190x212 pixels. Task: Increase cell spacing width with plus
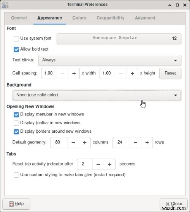click(x=74, y=74)
